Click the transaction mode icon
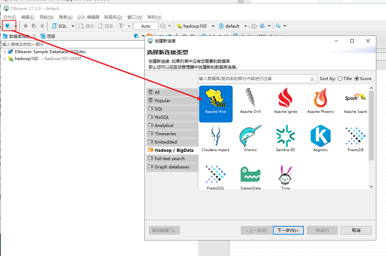This screenshot has height=256, width=386. point(121,26)
